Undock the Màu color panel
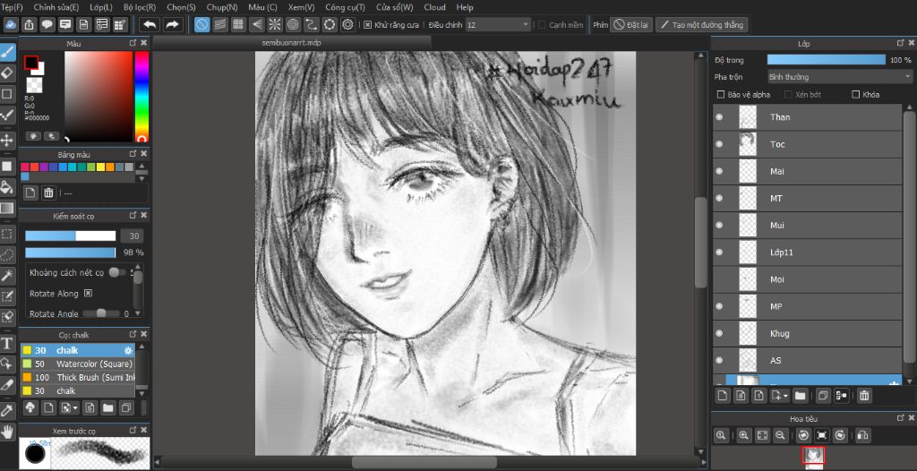The image size is (917, 471). point(133,43)
